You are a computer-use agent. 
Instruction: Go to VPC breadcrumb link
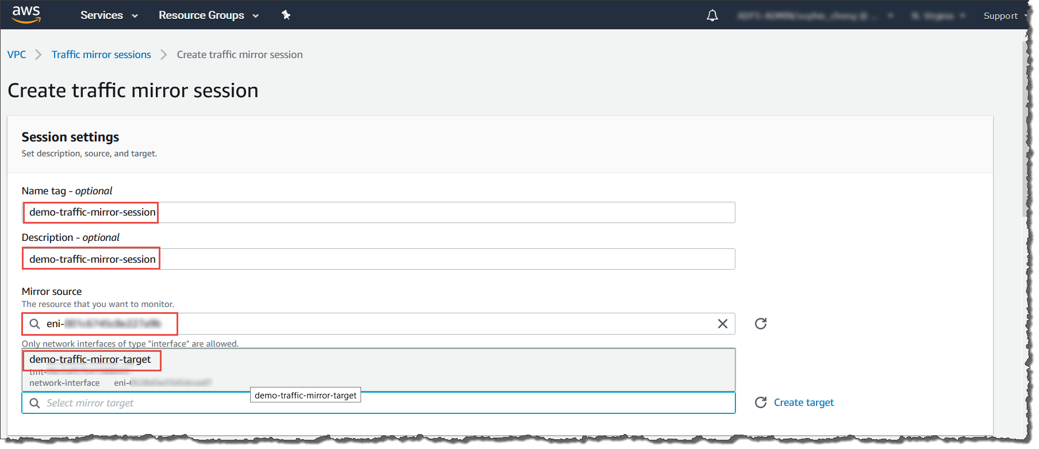pyautogui.click(x=17, y=55)
